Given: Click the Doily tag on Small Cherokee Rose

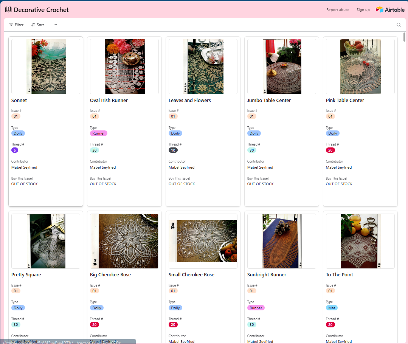Looking at the screenshot, I should pyautogui.click(x=175, y=308).
